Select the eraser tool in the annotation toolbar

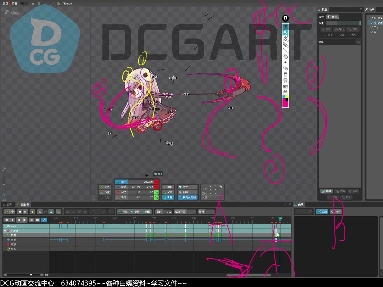pos(285,56)
